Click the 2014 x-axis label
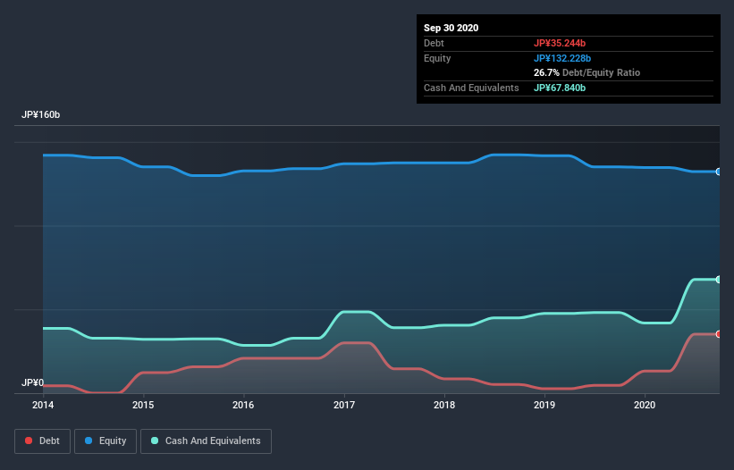 [x=43, y=405]
